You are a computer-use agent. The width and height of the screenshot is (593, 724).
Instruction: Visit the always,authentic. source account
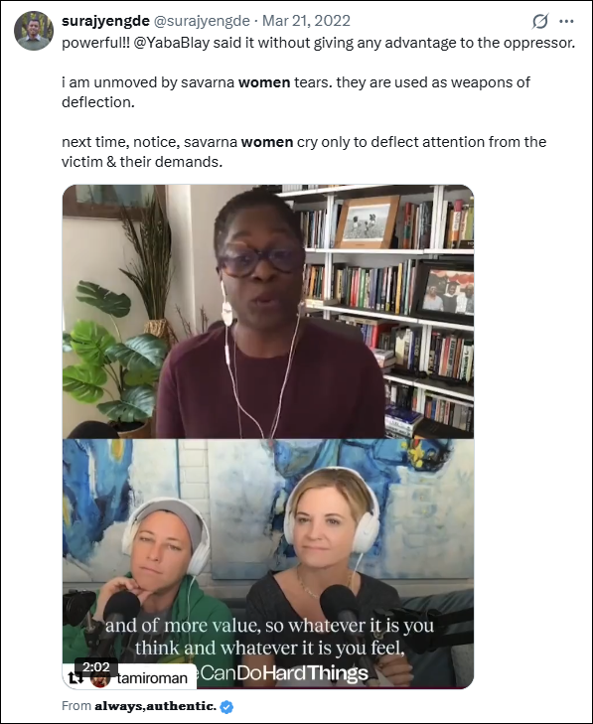[156, 706]
